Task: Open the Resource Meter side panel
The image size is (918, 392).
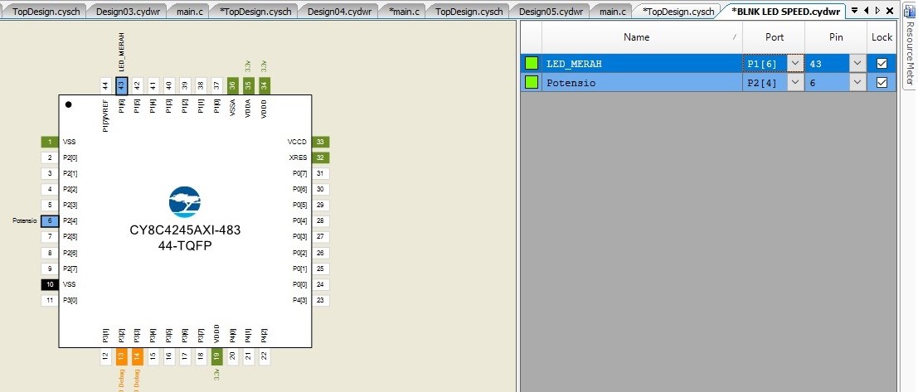Action: (x=911, y=46)
